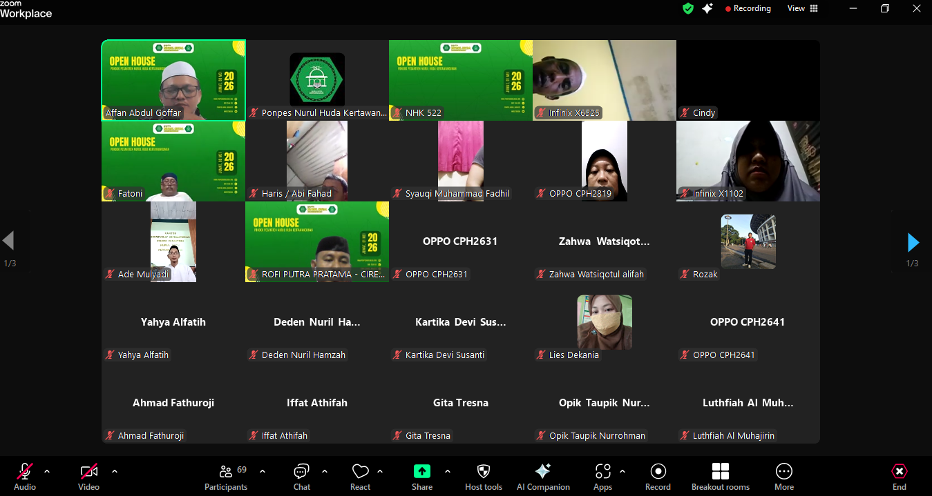Open the Apps menu
Image resolution: width=932 pixels, height=496 pixels.
603,477
